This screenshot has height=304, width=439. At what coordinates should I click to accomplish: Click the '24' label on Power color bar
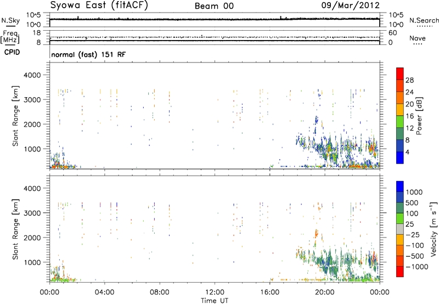point(409,92)
